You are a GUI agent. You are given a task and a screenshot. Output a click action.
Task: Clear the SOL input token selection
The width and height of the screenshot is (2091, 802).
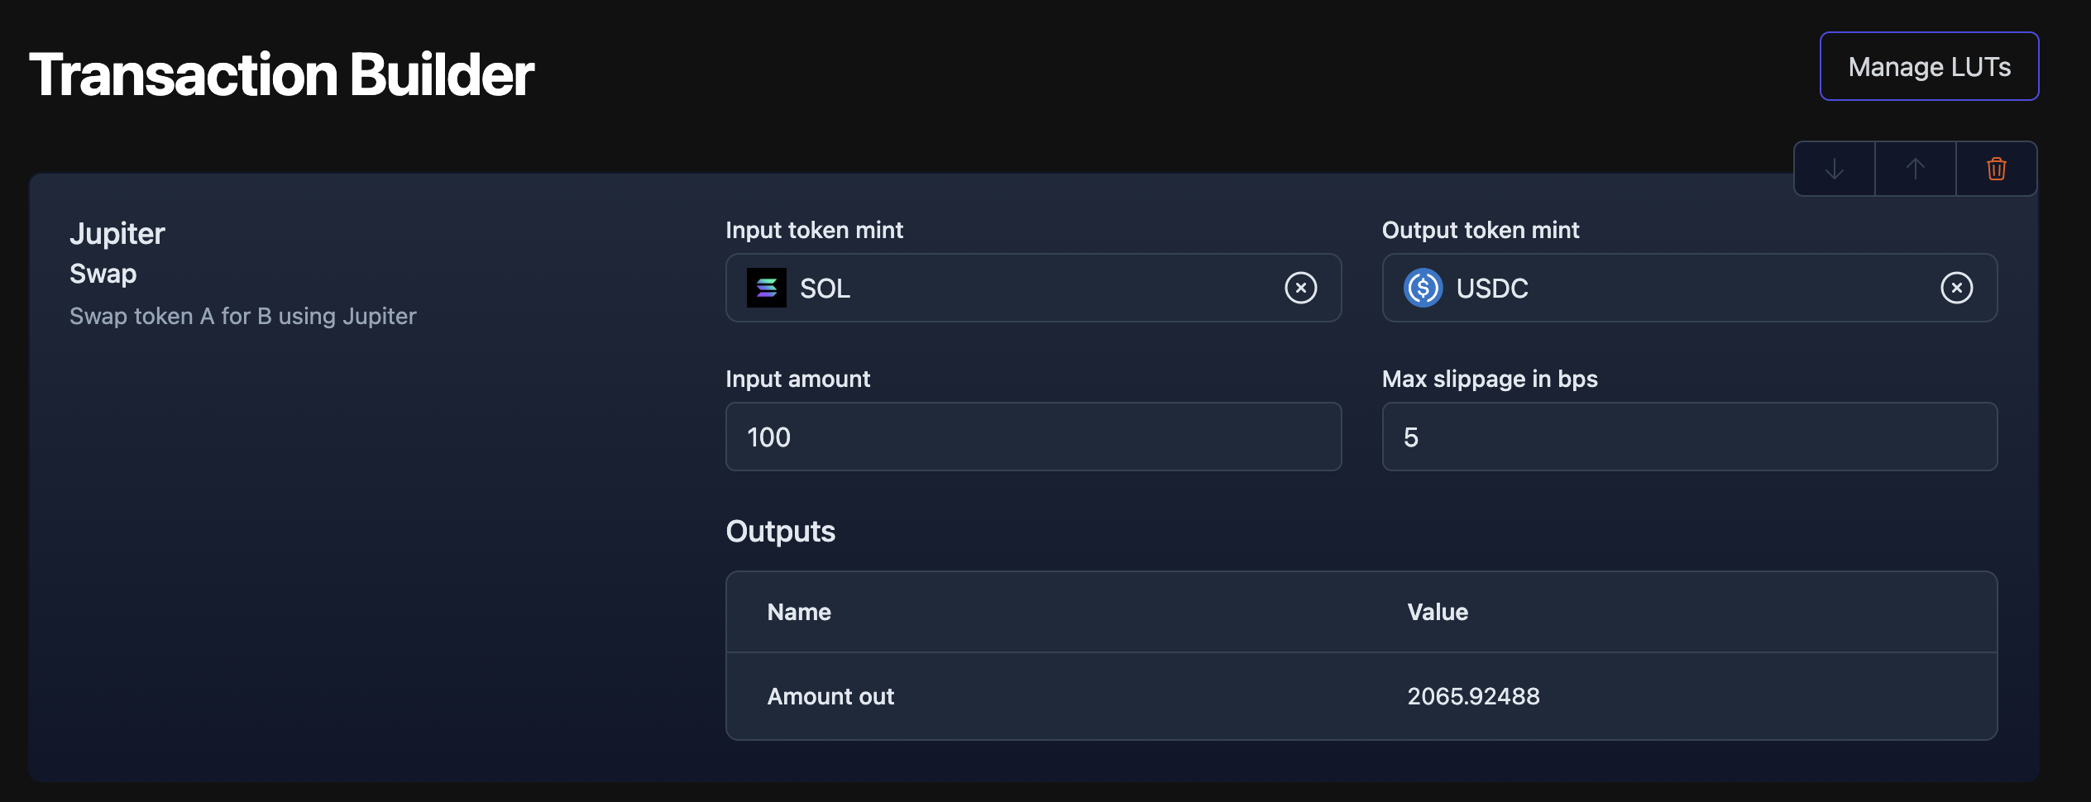coord(1300,288)
